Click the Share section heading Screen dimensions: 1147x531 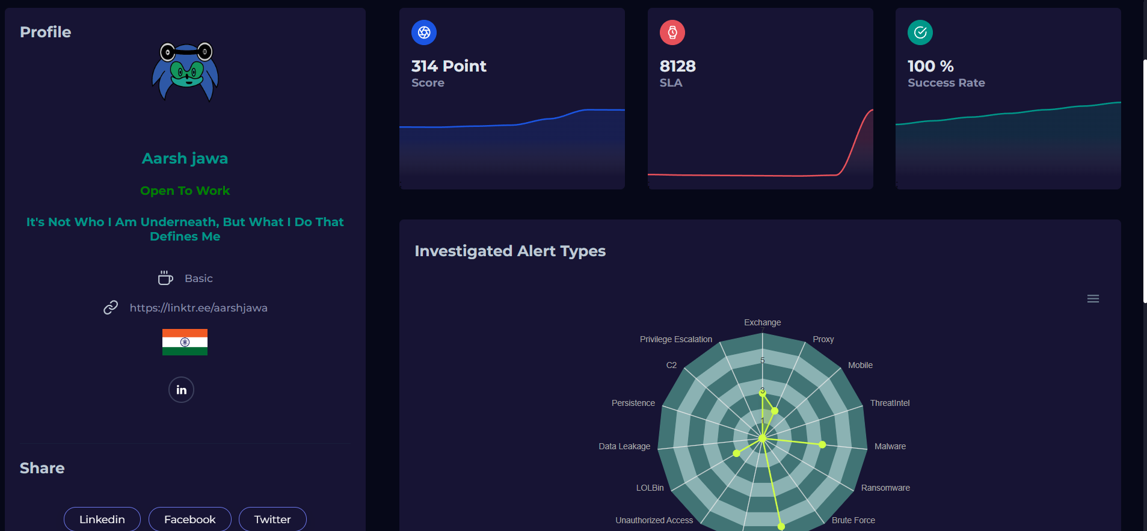tap(42, 468)
